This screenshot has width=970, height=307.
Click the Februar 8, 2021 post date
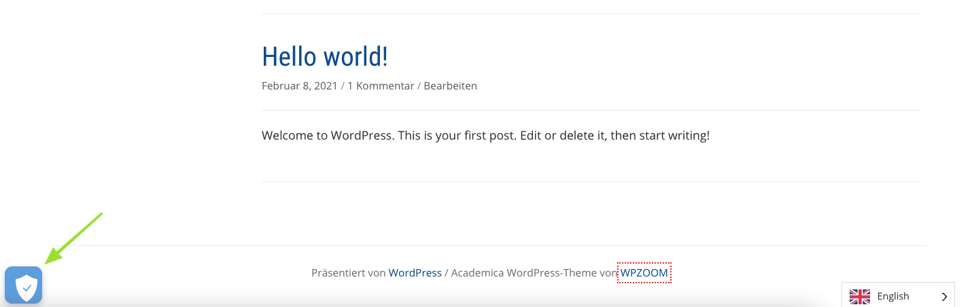coord(299,86)
